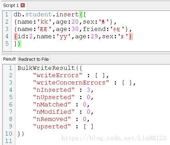Click highlighted closing brace on script line 4
The width and height of the screenshot is (170, 145).
click(131, 37)
